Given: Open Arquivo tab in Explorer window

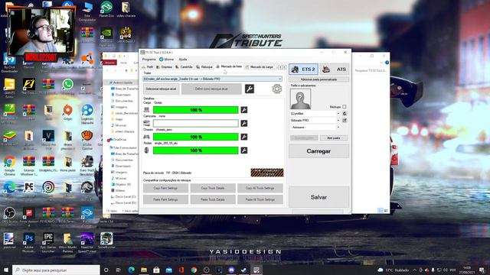Looking at the screenshot, I should (109, 63).
